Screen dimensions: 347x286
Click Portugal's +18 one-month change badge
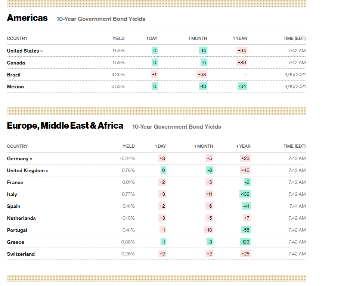(x=208, y=230)
